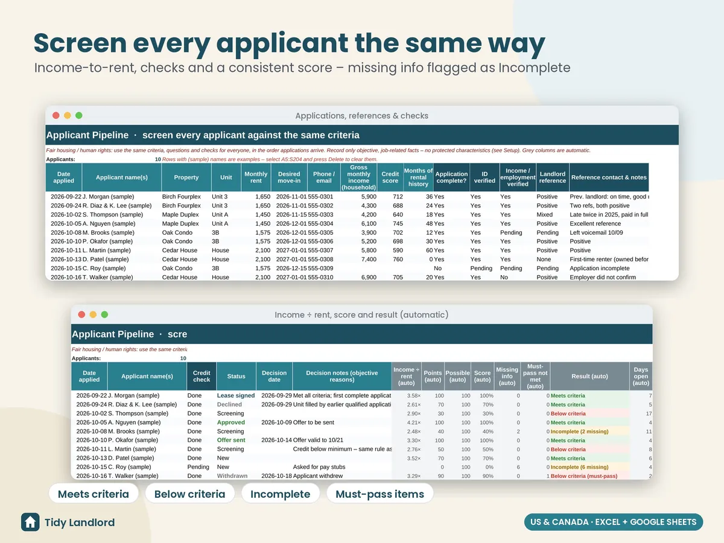
Task: Click the Income ÷ rent (auto) header
Action: coord(407,376)
